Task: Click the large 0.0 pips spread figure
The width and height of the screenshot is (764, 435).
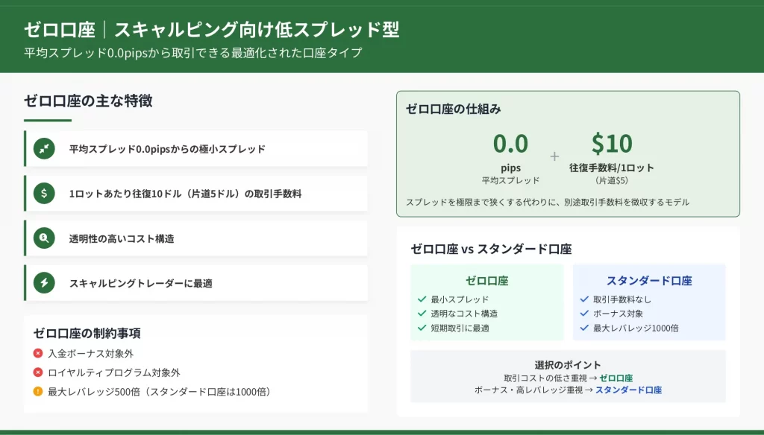Action: click(x=510, y=143)
